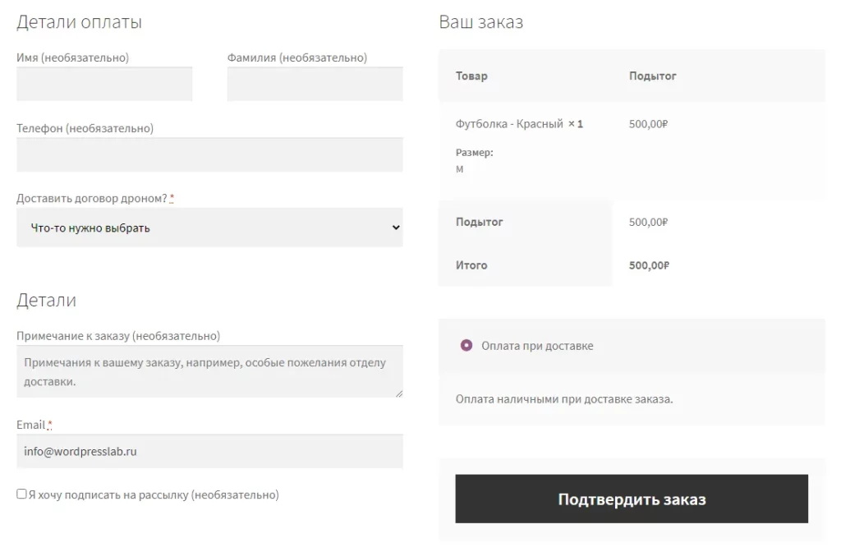Click the 'Футболка - Красный' product name
The image size is (841, 552).
tap(509, 124)
